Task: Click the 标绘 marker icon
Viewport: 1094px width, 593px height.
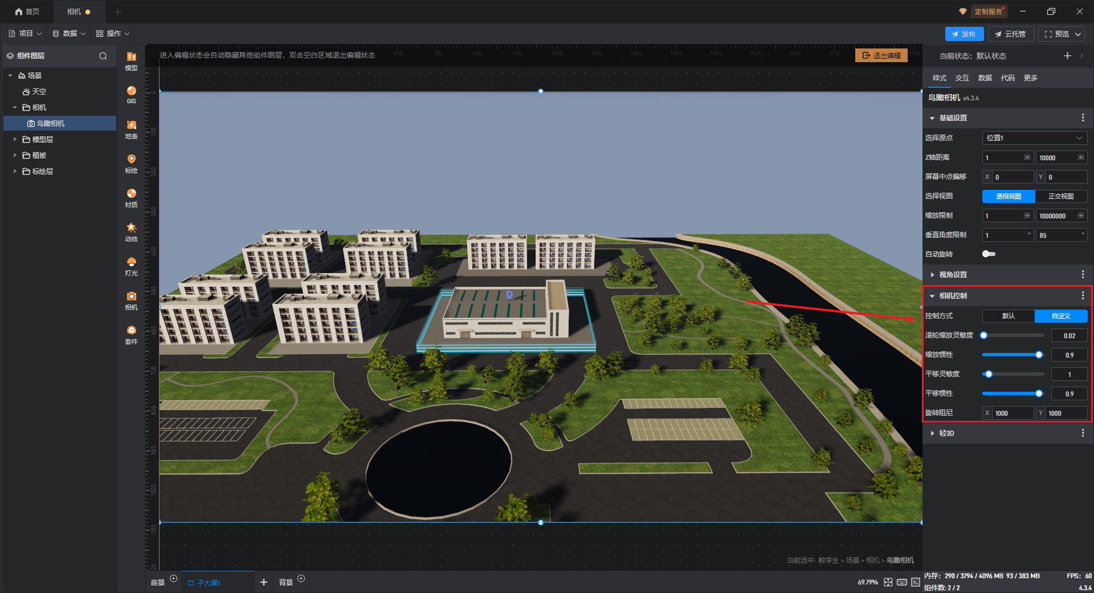Action: coord(131,163)
